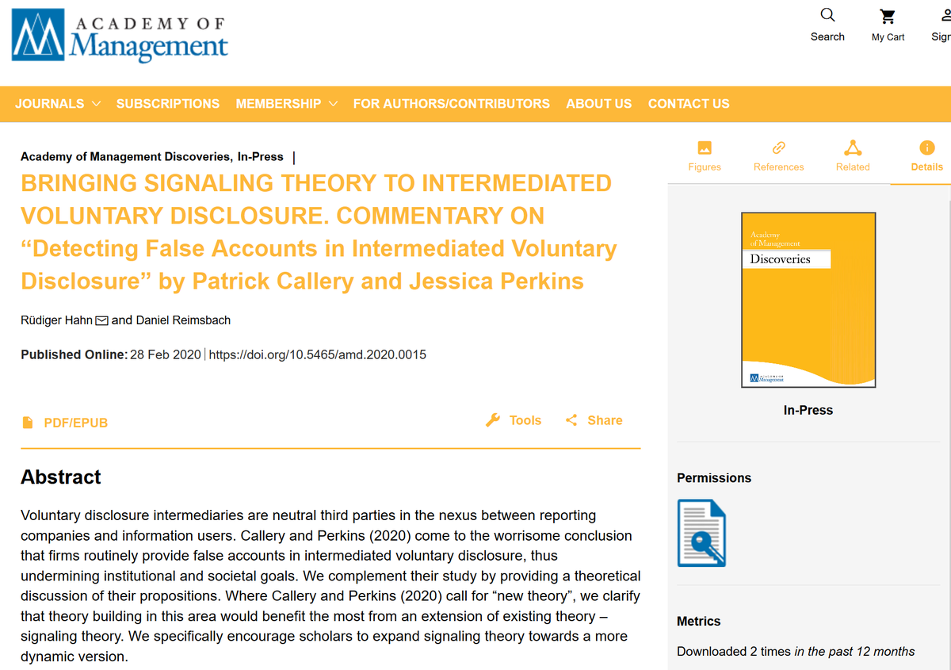Open the Permissions key document icon
951x670 pixels.
click(x=701, y=533)
